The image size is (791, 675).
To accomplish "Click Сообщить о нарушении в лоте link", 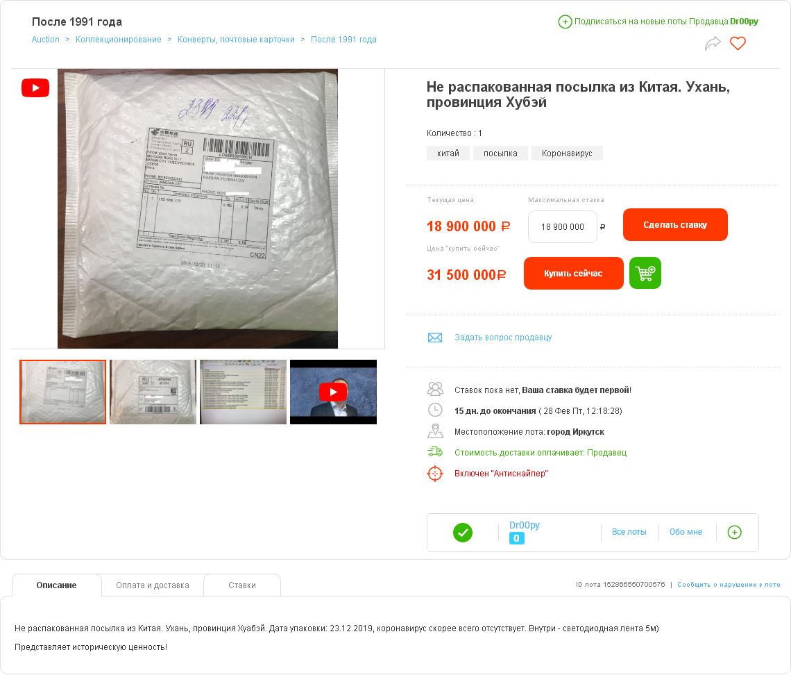I will pos(729,585).
